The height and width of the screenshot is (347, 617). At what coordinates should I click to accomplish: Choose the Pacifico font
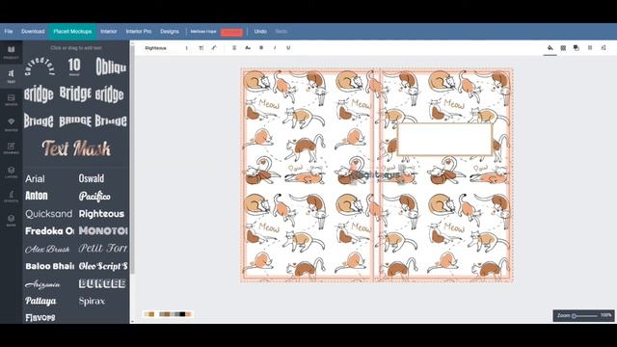coord(94,196)
